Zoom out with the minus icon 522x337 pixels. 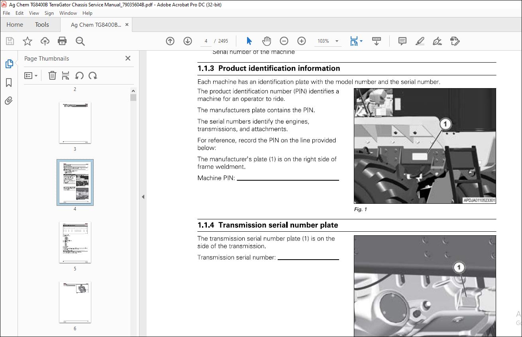click(284, 41)
